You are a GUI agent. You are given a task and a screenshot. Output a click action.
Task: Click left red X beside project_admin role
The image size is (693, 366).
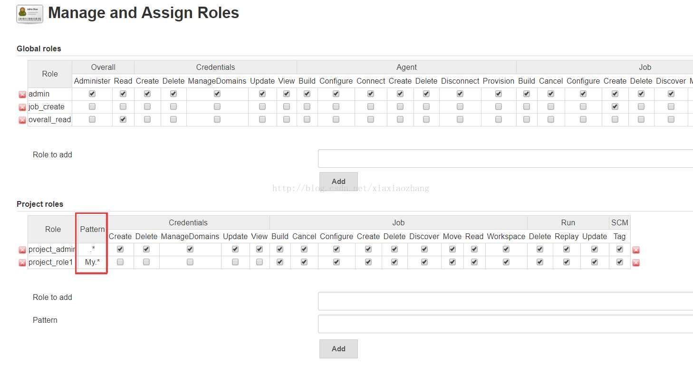(22, 250)
